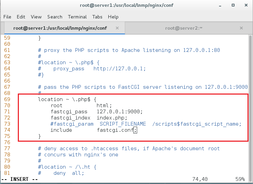Image resolution: width=253 pixels, height=184 pixels.
Task: Click '#location ~ /\.ht {' on line 80
Action: pos(67,167)
